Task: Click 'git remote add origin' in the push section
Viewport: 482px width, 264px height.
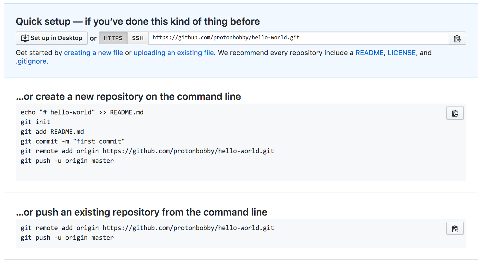Action: pos(147,228)
